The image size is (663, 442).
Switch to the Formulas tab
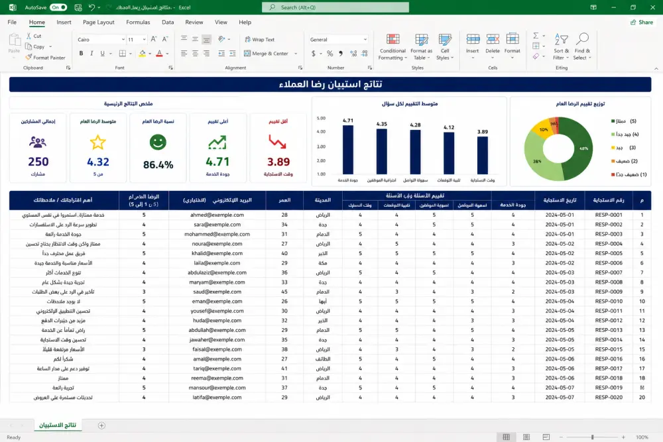coord(138,22)
